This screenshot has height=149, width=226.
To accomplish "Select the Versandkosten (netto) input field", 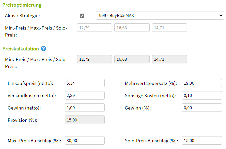I will pyautogui.click(x=85, y=95).
